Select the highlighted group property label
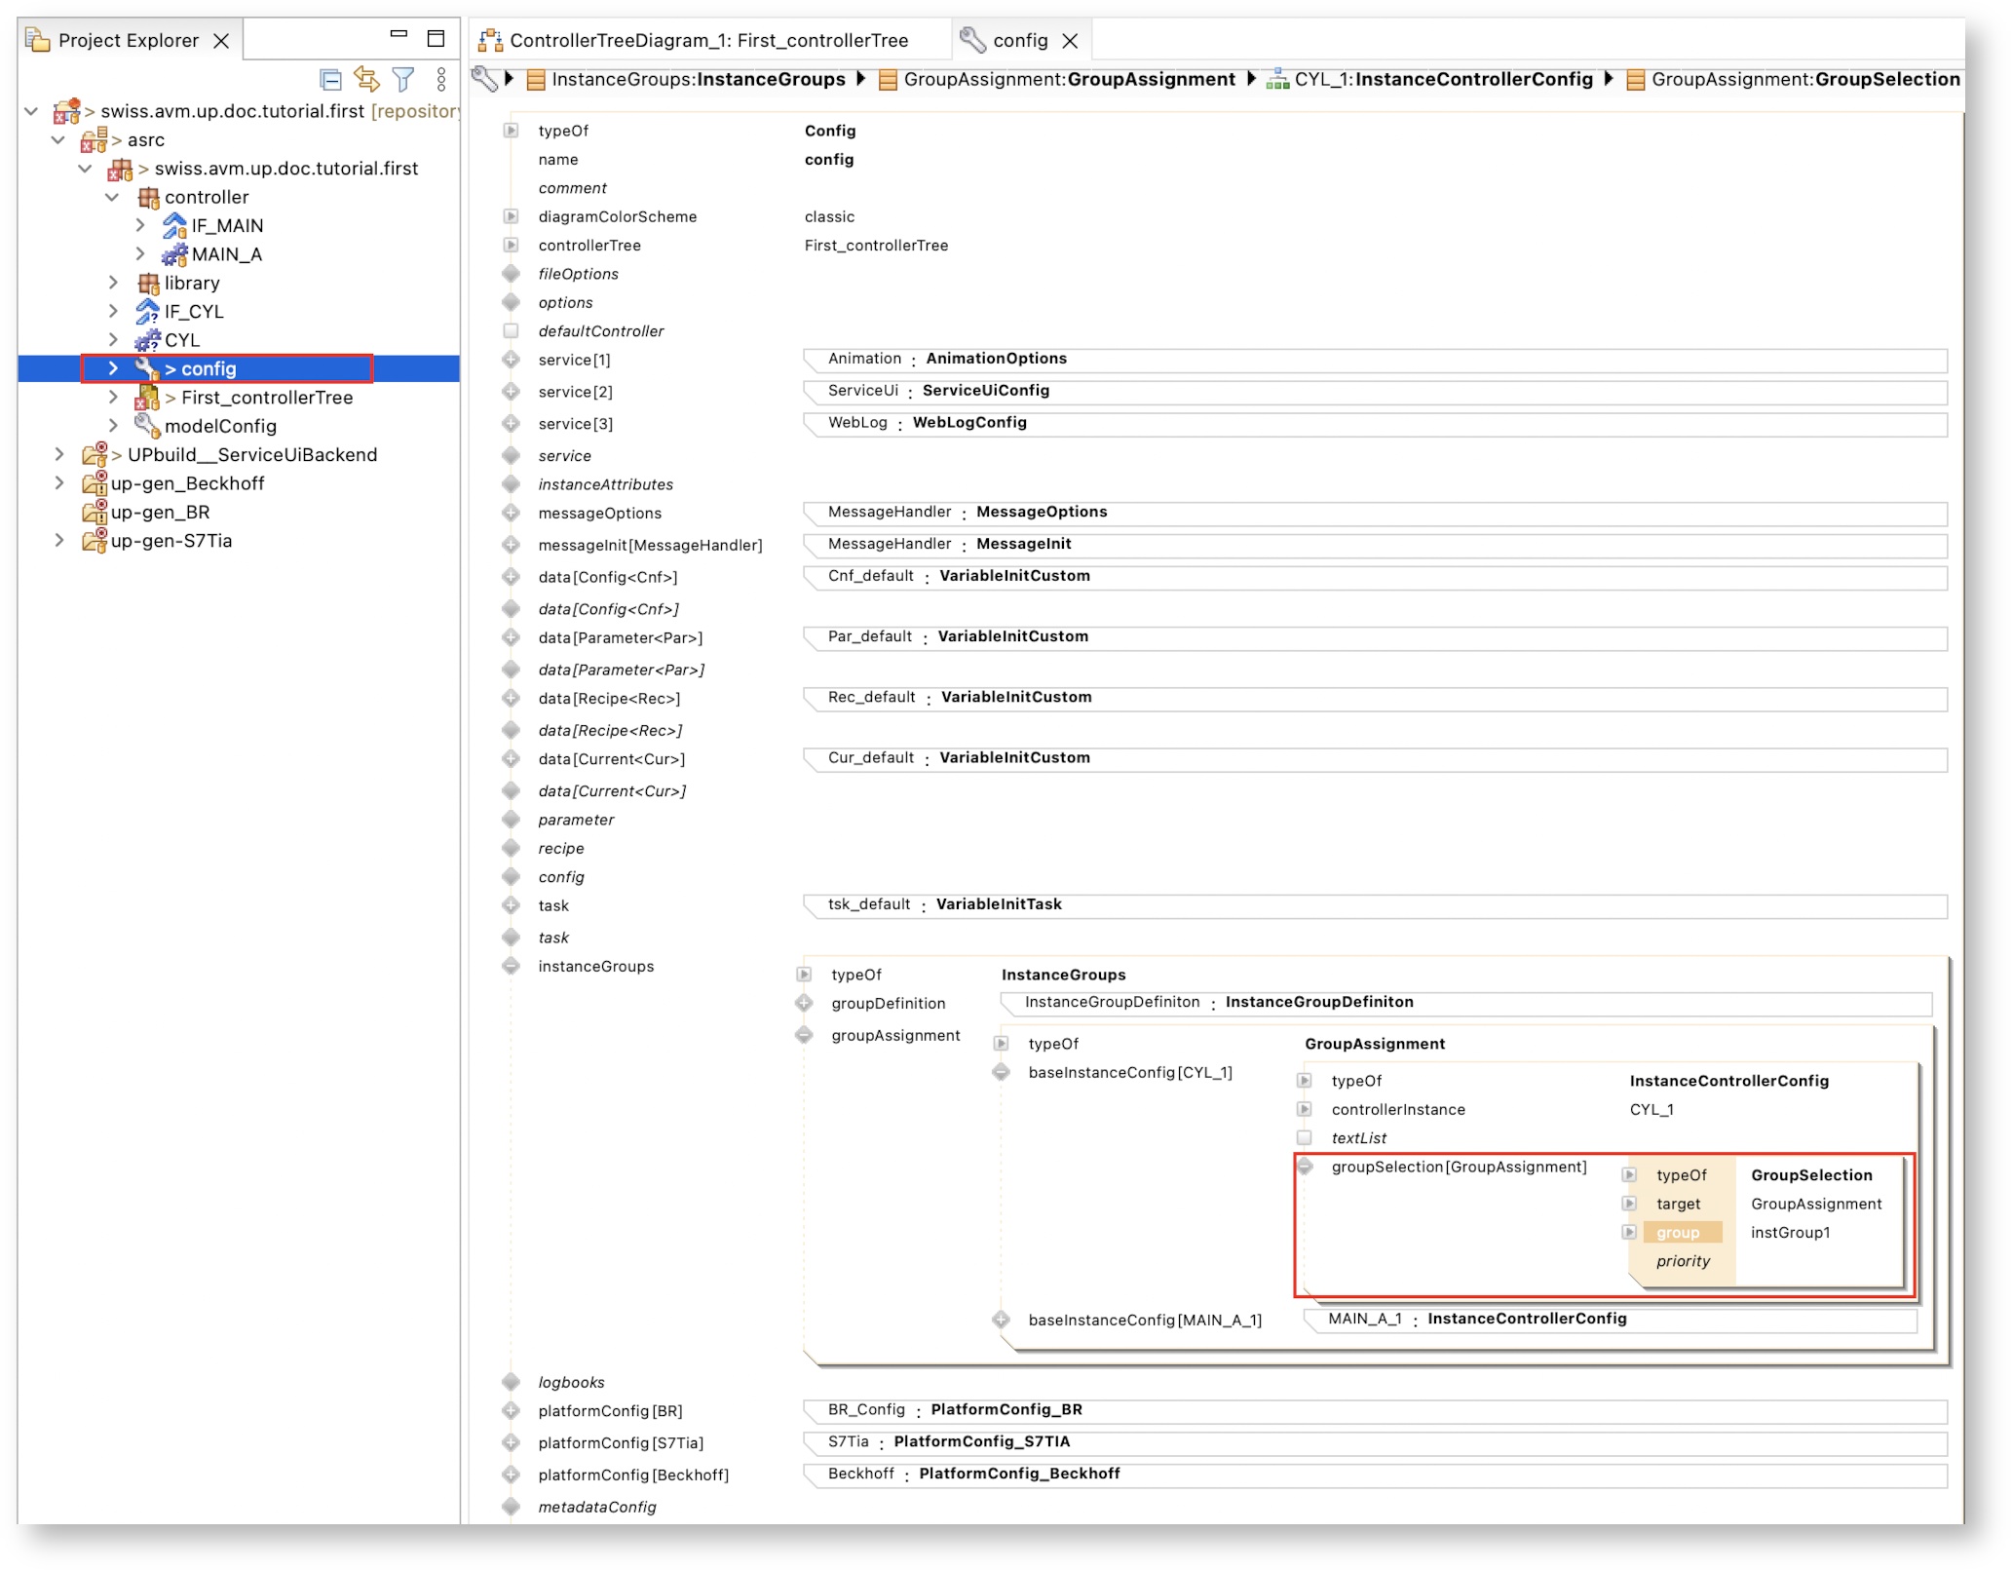The image size is (2012, 1571). pyautogui.click(x=1683, y=1233)
